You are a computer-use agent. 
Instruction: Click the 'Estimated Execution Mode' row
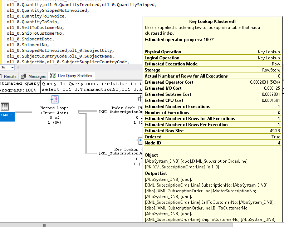pos(212,64)
